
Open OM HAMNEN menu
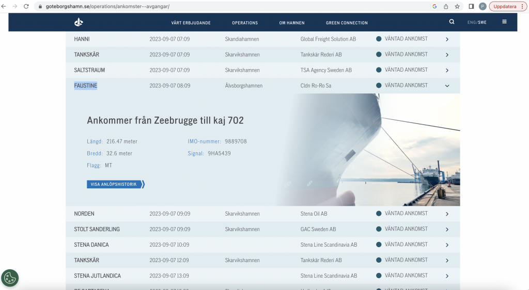292,23
